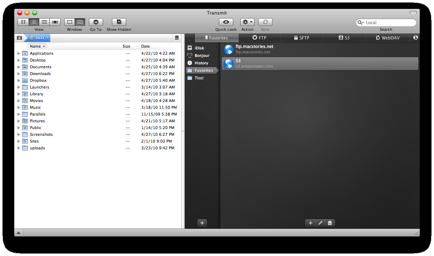
Task: Select the Screenshots folder row
Action: tap(98, 134)
